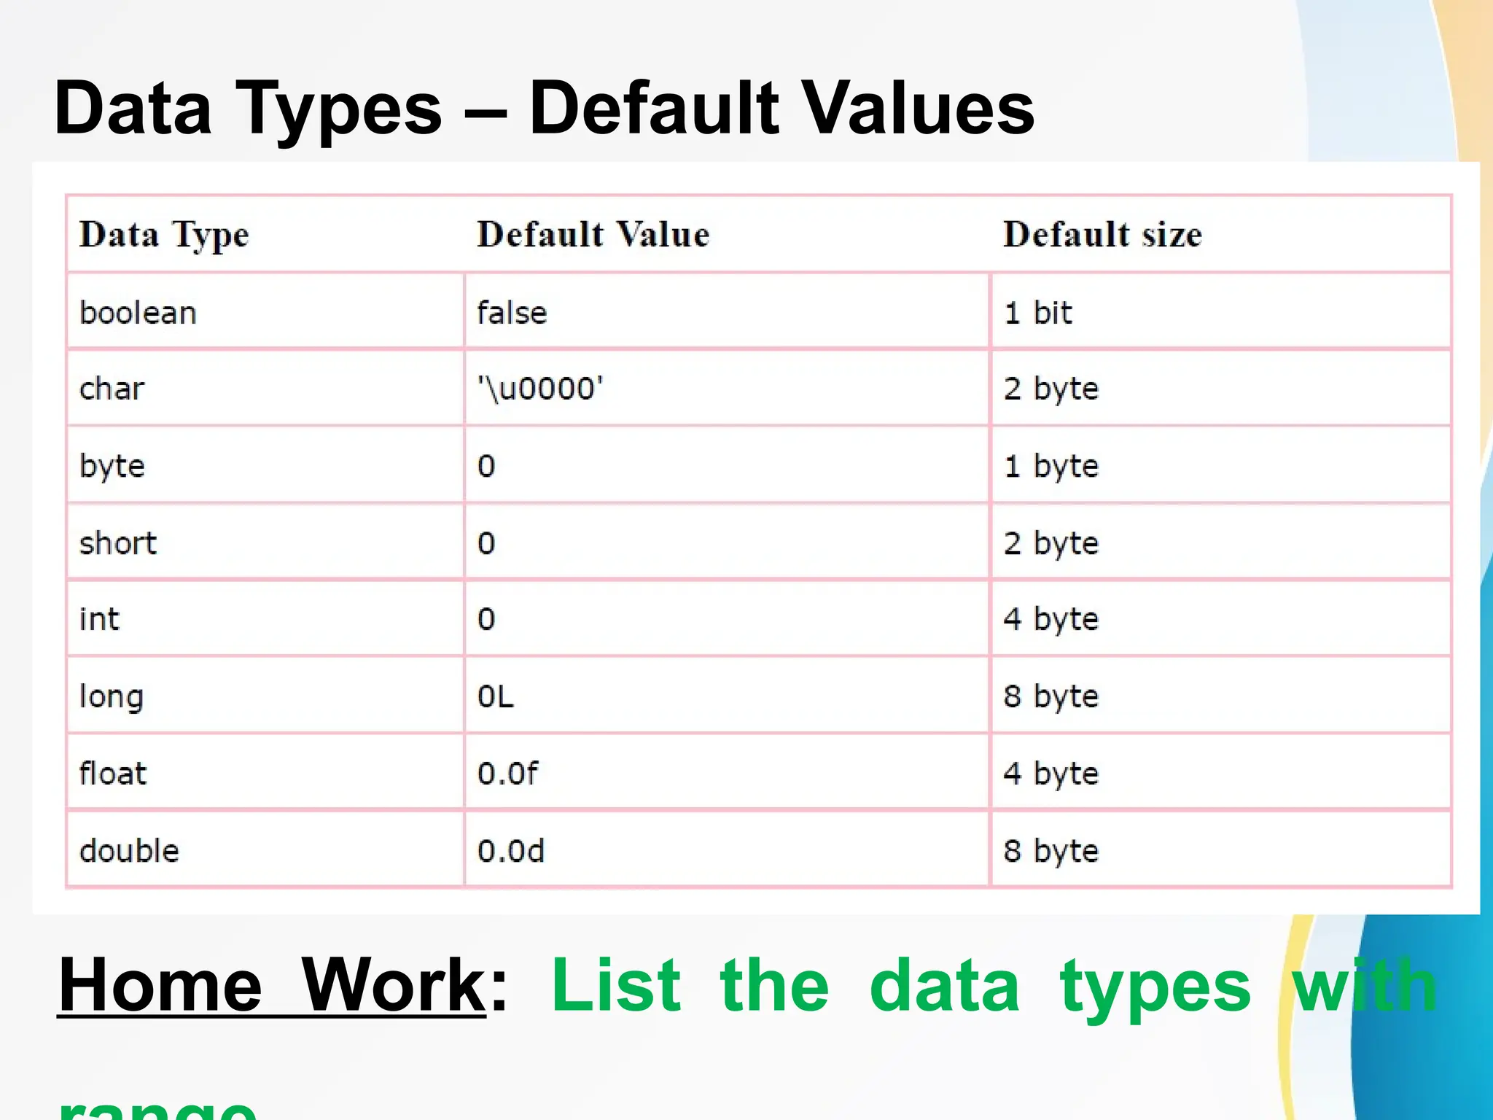Click the '8 byte' size in double row
The height and width of the screenshot is (1120, 1493).
pyautogui.click(x=1050, y=851)
